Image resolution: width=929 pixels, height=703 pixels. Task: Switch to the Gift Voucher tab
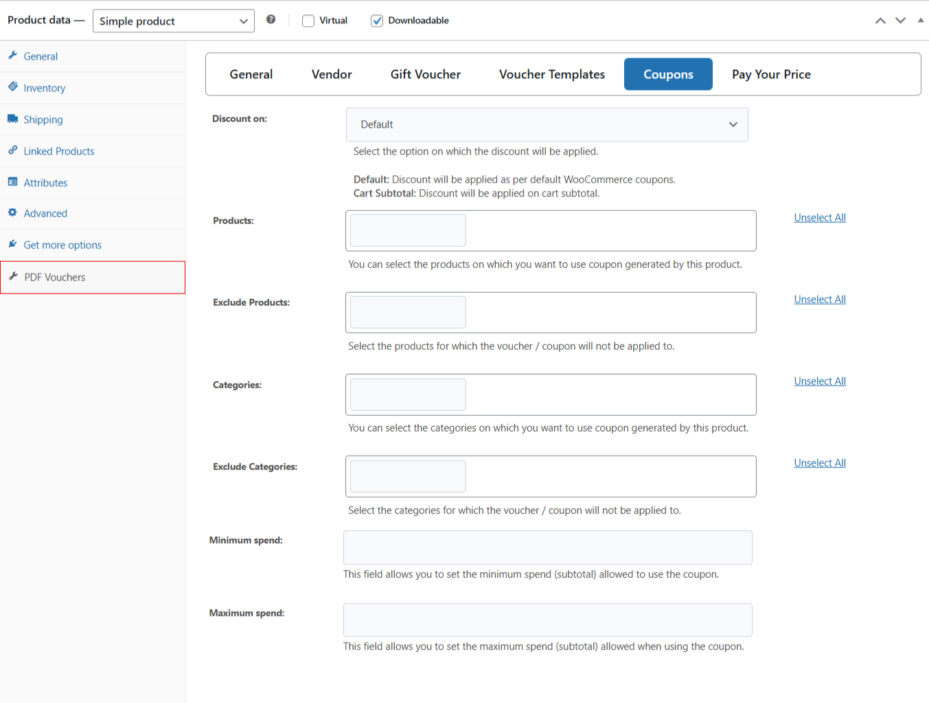coord(426,74)
